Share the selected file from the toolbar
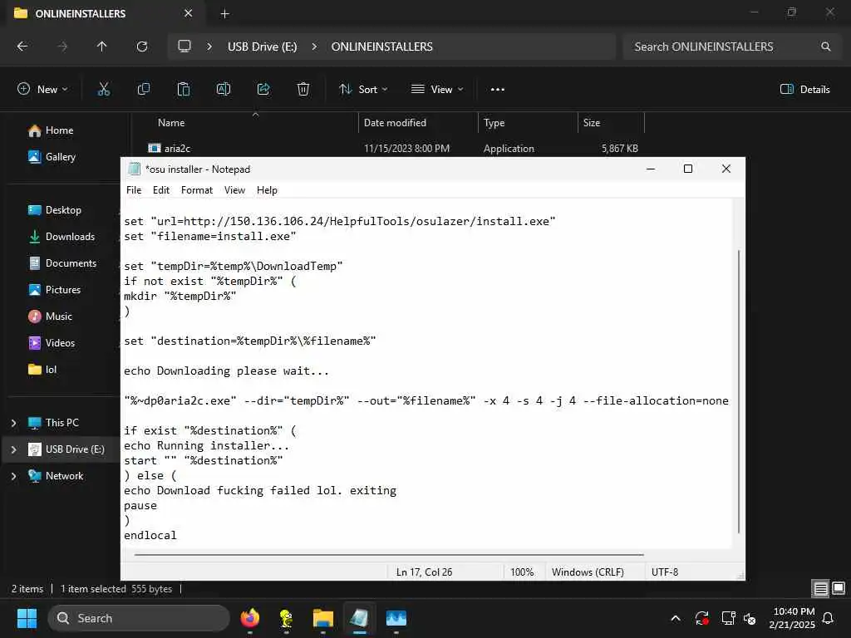851x638 pixels. (263, 90)
